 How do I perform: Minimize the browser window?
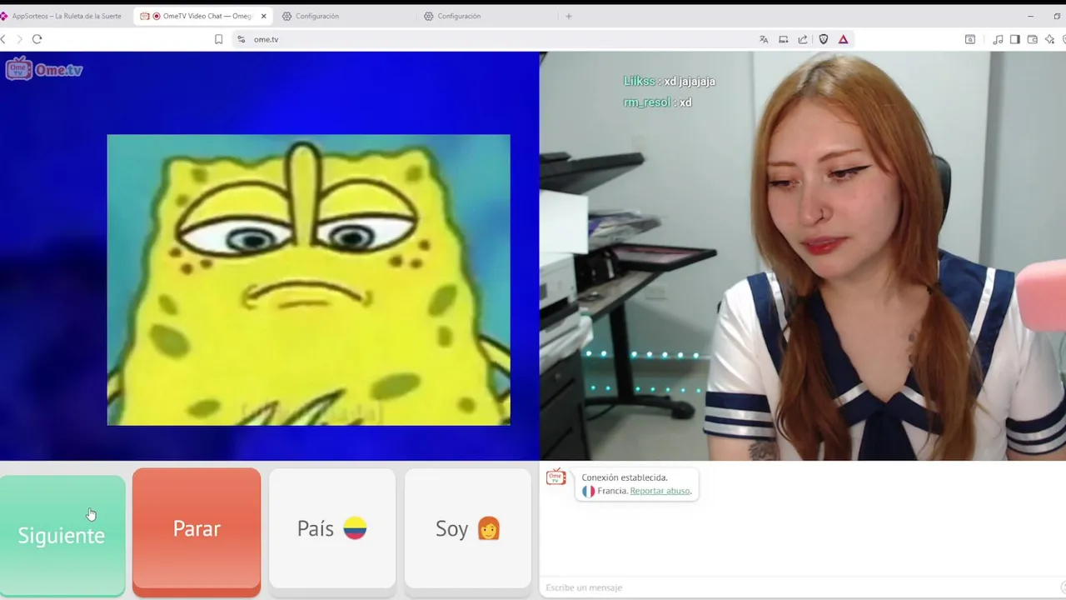click(x=1030, y=16)
